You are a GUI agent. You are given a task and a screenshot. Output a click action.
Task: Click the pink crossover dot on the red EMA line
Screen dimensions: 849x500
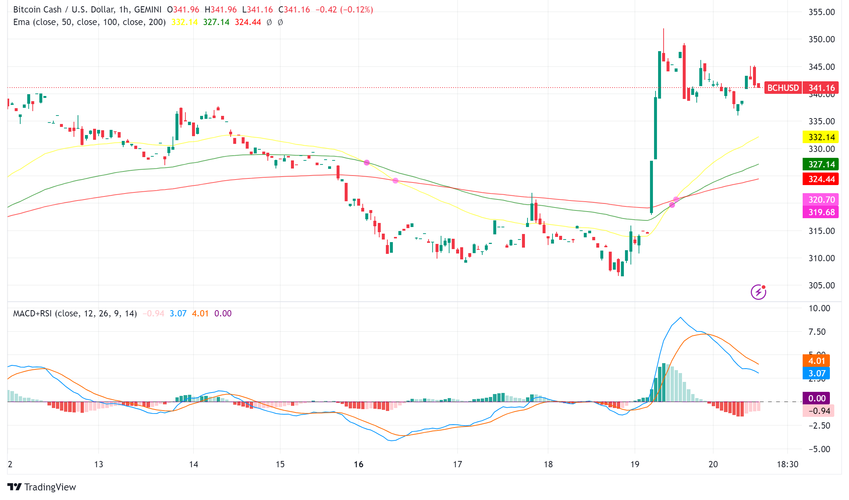[x=395, y=181]
